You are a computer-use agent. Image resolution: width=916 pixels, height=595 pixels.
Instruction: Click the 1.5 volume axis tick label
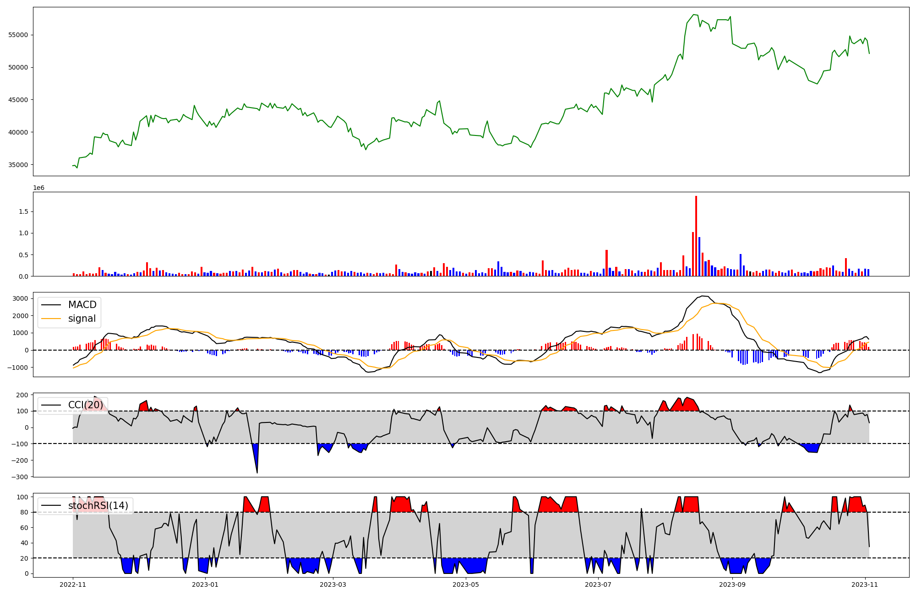pos(24,211)
